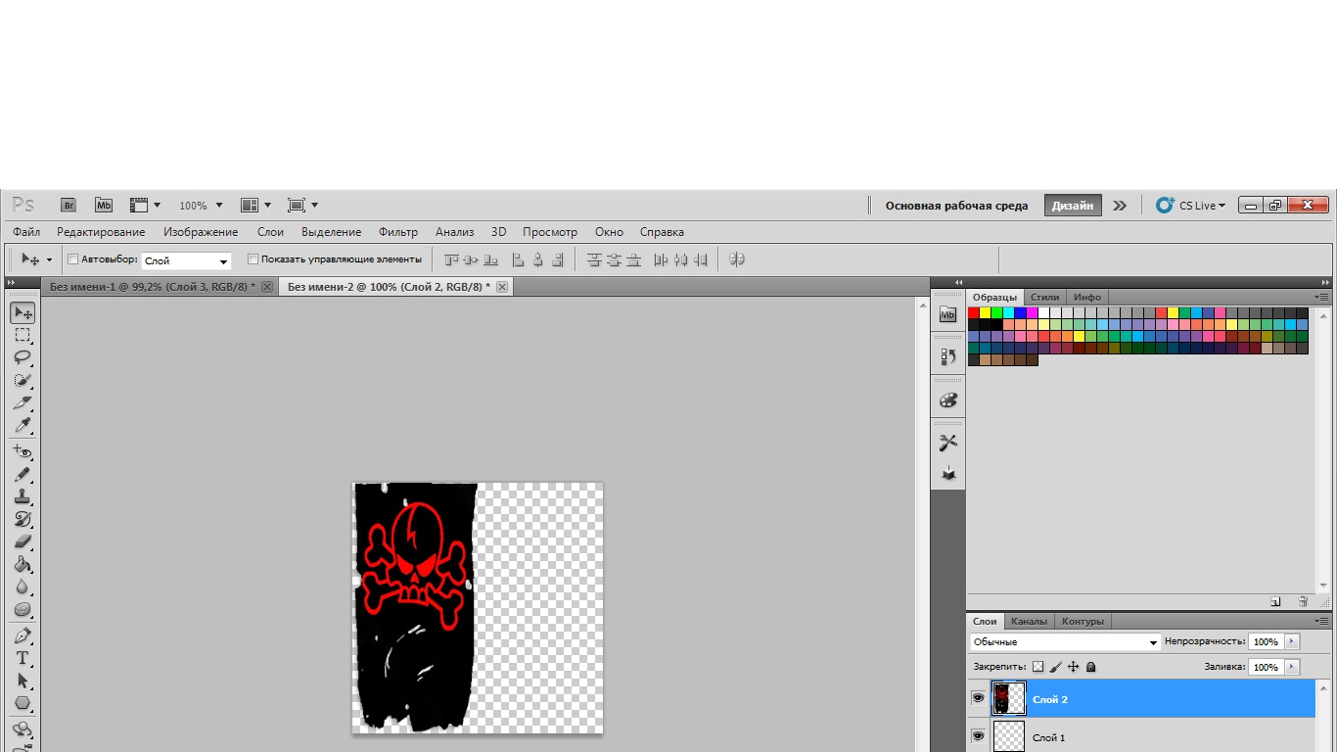Open the Фильтр menu

click(x=397, y=232)
